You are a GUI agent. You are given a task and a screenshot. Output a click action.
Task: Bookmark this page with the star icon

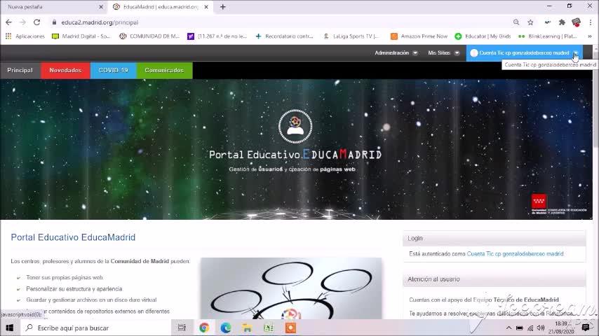pyautogui.click(x=530, y=22)
